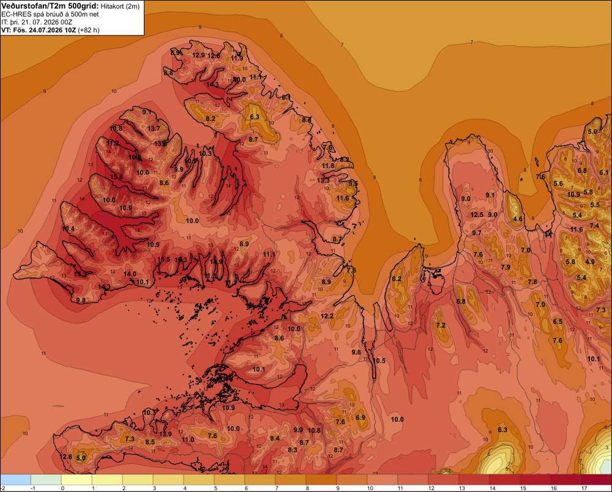
Task: Click the title text "Veðurstofan/T2m 500grid:"
Action: pyautogui.click(x=50, y=6)
